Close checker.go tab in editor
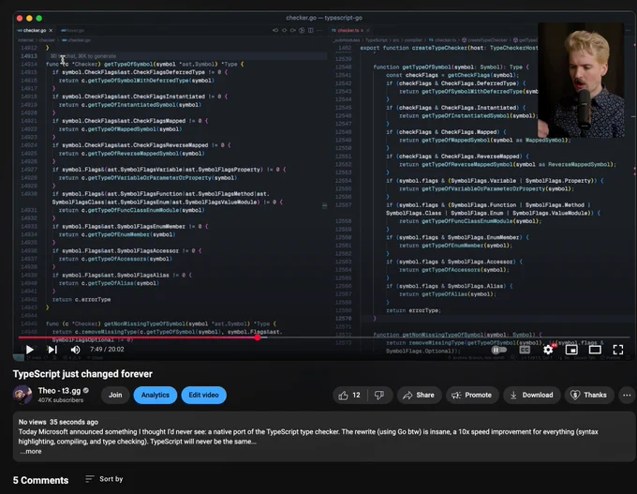This screenshot has height=494, width=637. (x=51, y=31)
